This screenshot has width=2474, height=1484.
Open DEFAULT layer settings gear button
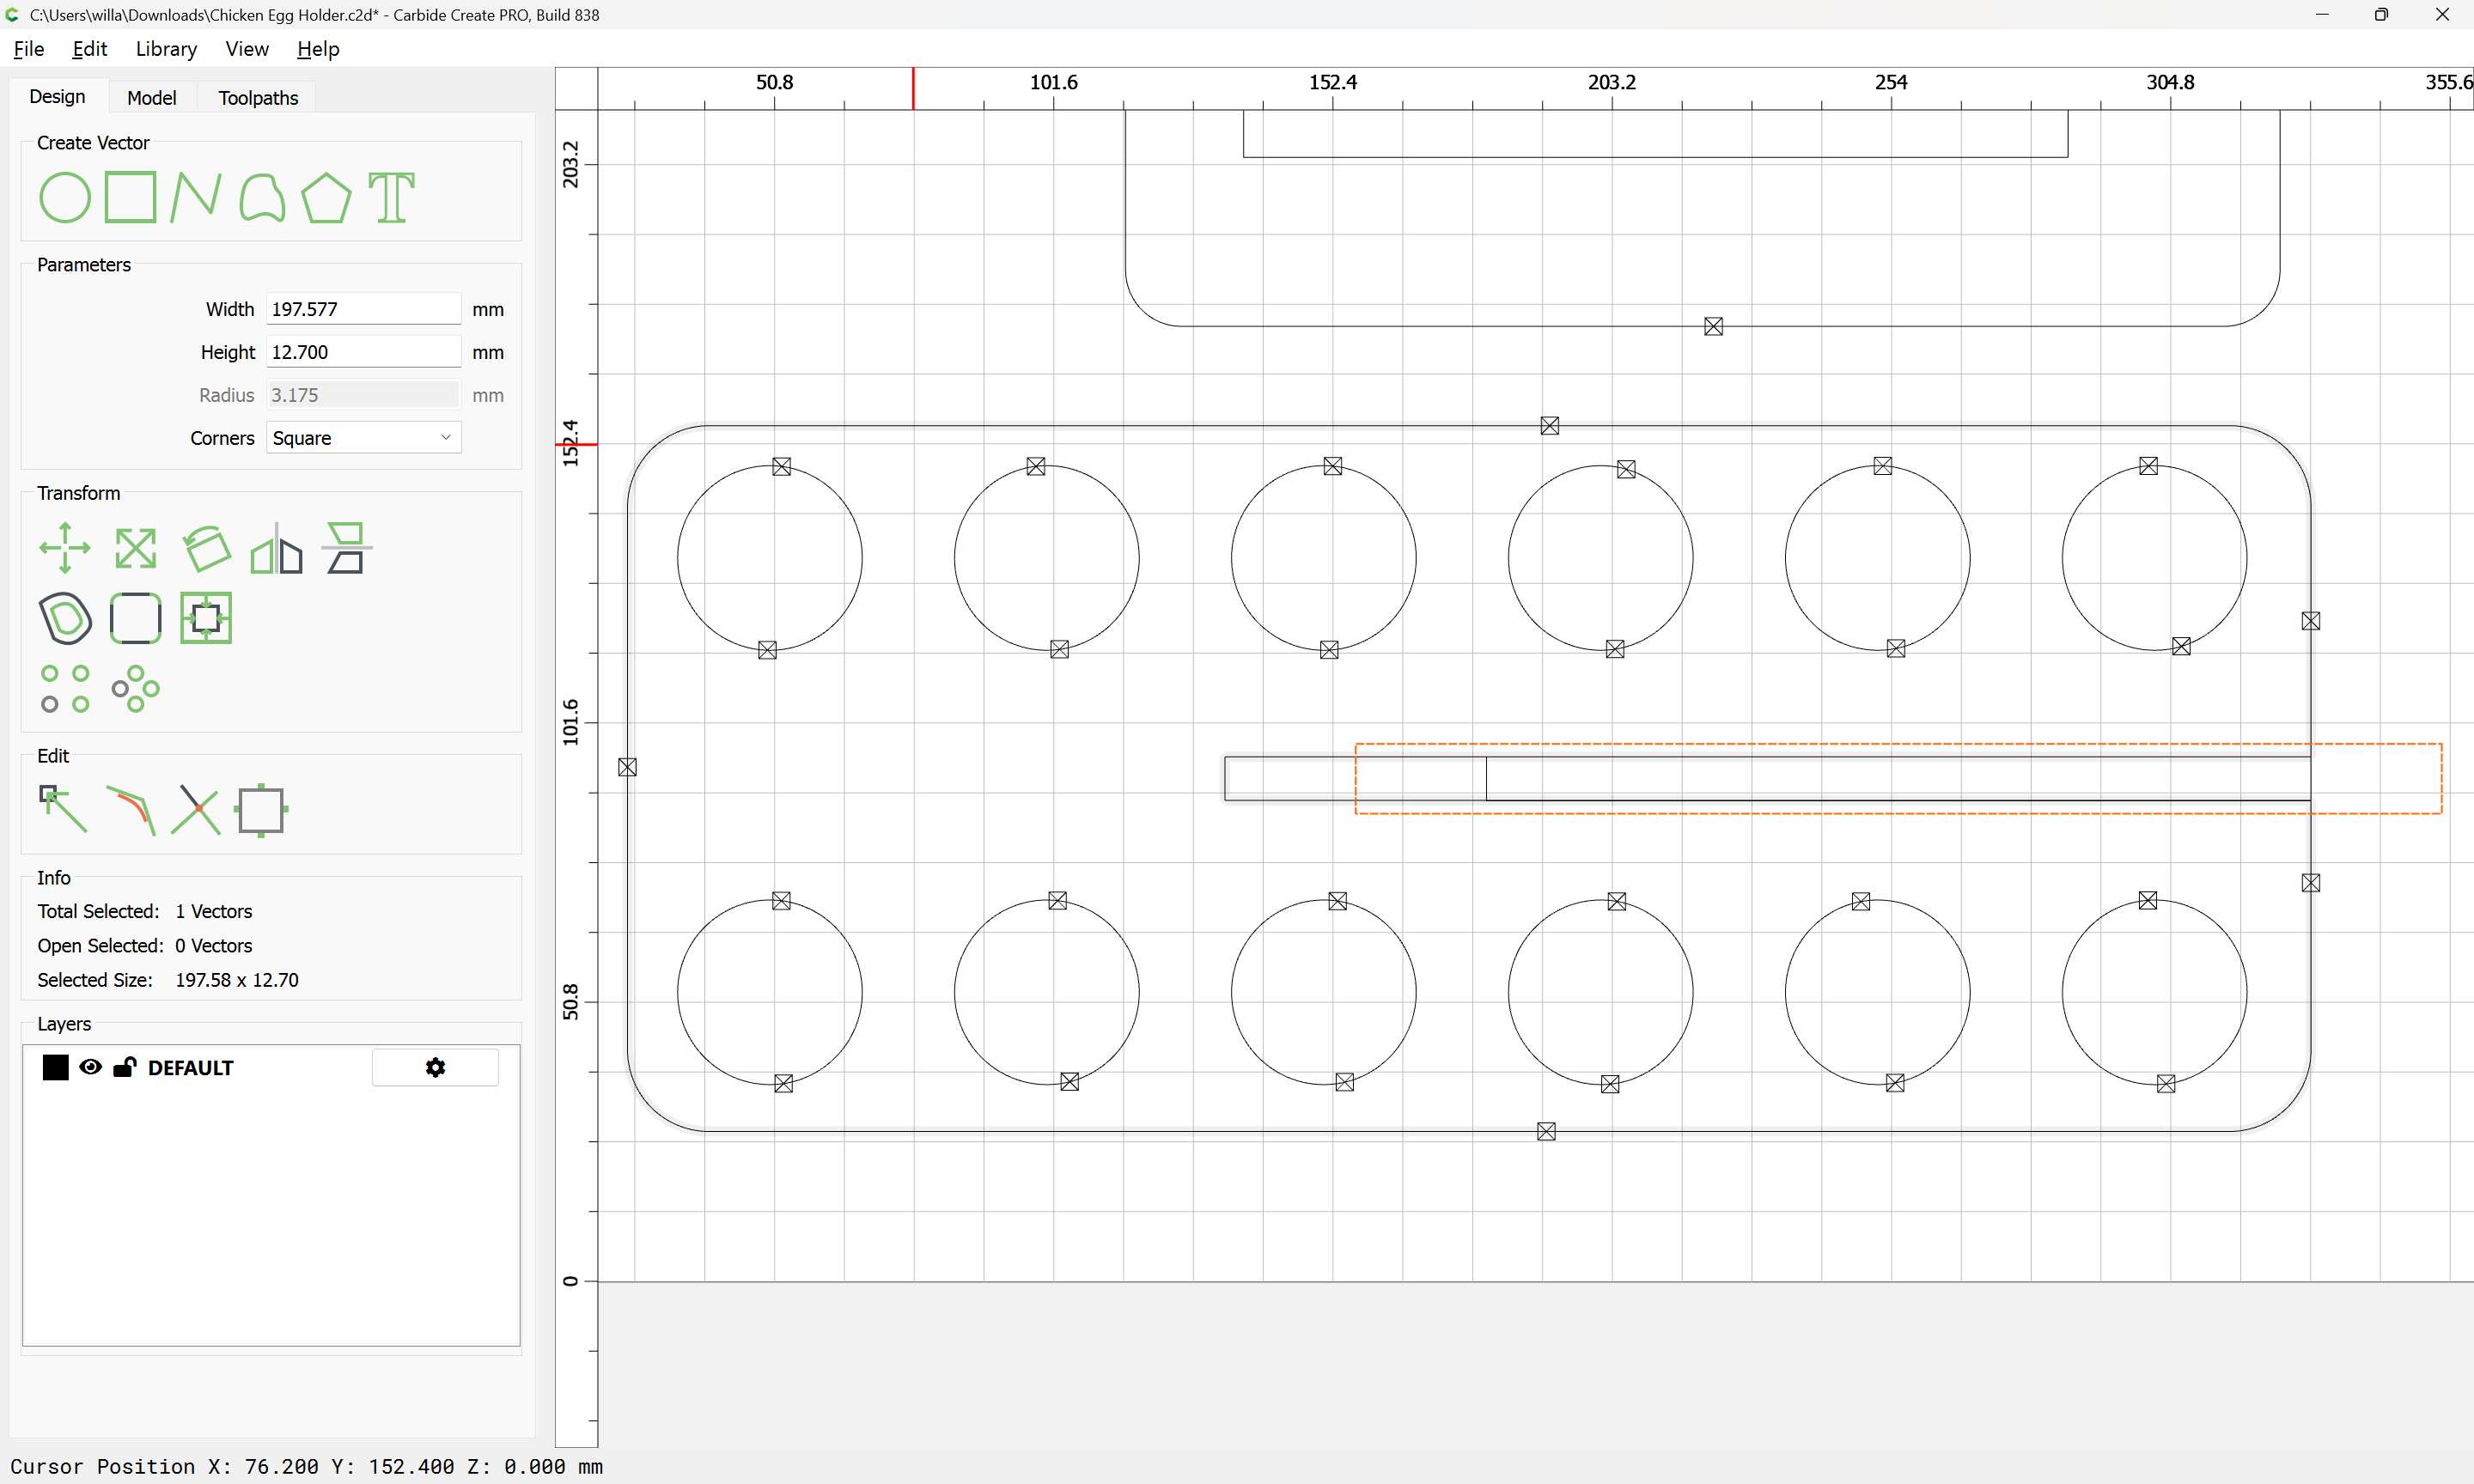click(x=435, y=1067)
